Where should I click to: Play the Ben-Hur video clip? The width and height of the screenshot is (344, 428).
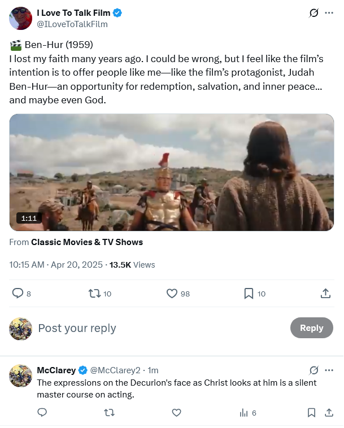(172, 172)
